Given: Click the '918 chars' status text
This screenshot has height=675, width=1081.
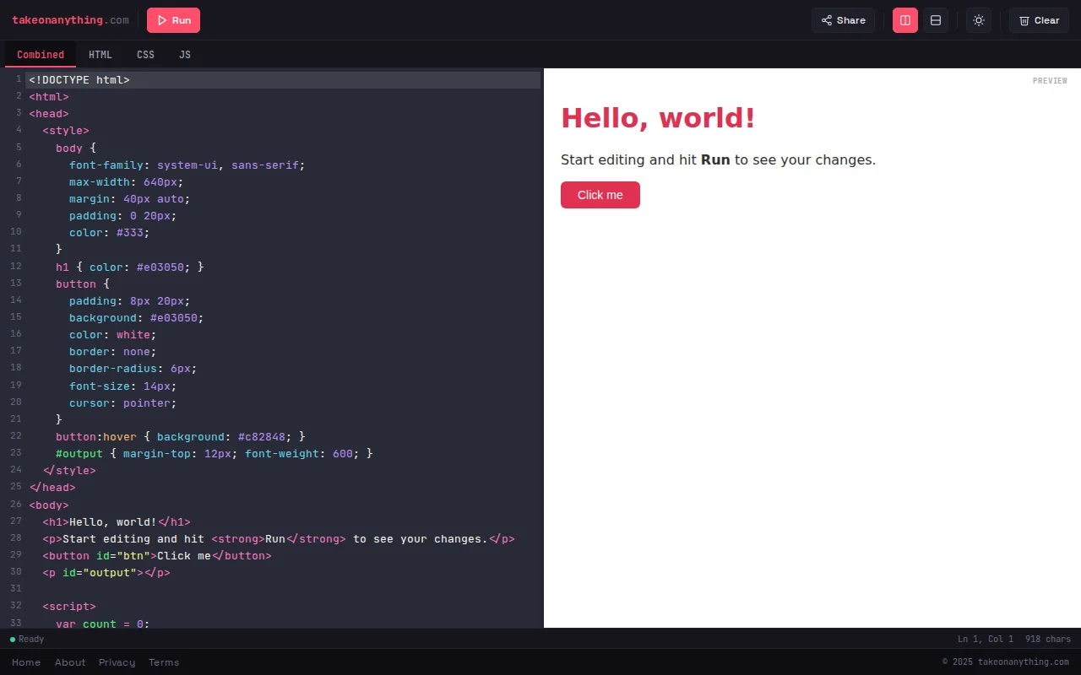Looking at the screenshot, I should (x=1048, y=639).
